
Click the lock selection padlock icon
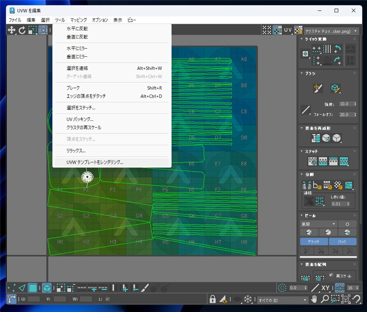tap(212, 299)
